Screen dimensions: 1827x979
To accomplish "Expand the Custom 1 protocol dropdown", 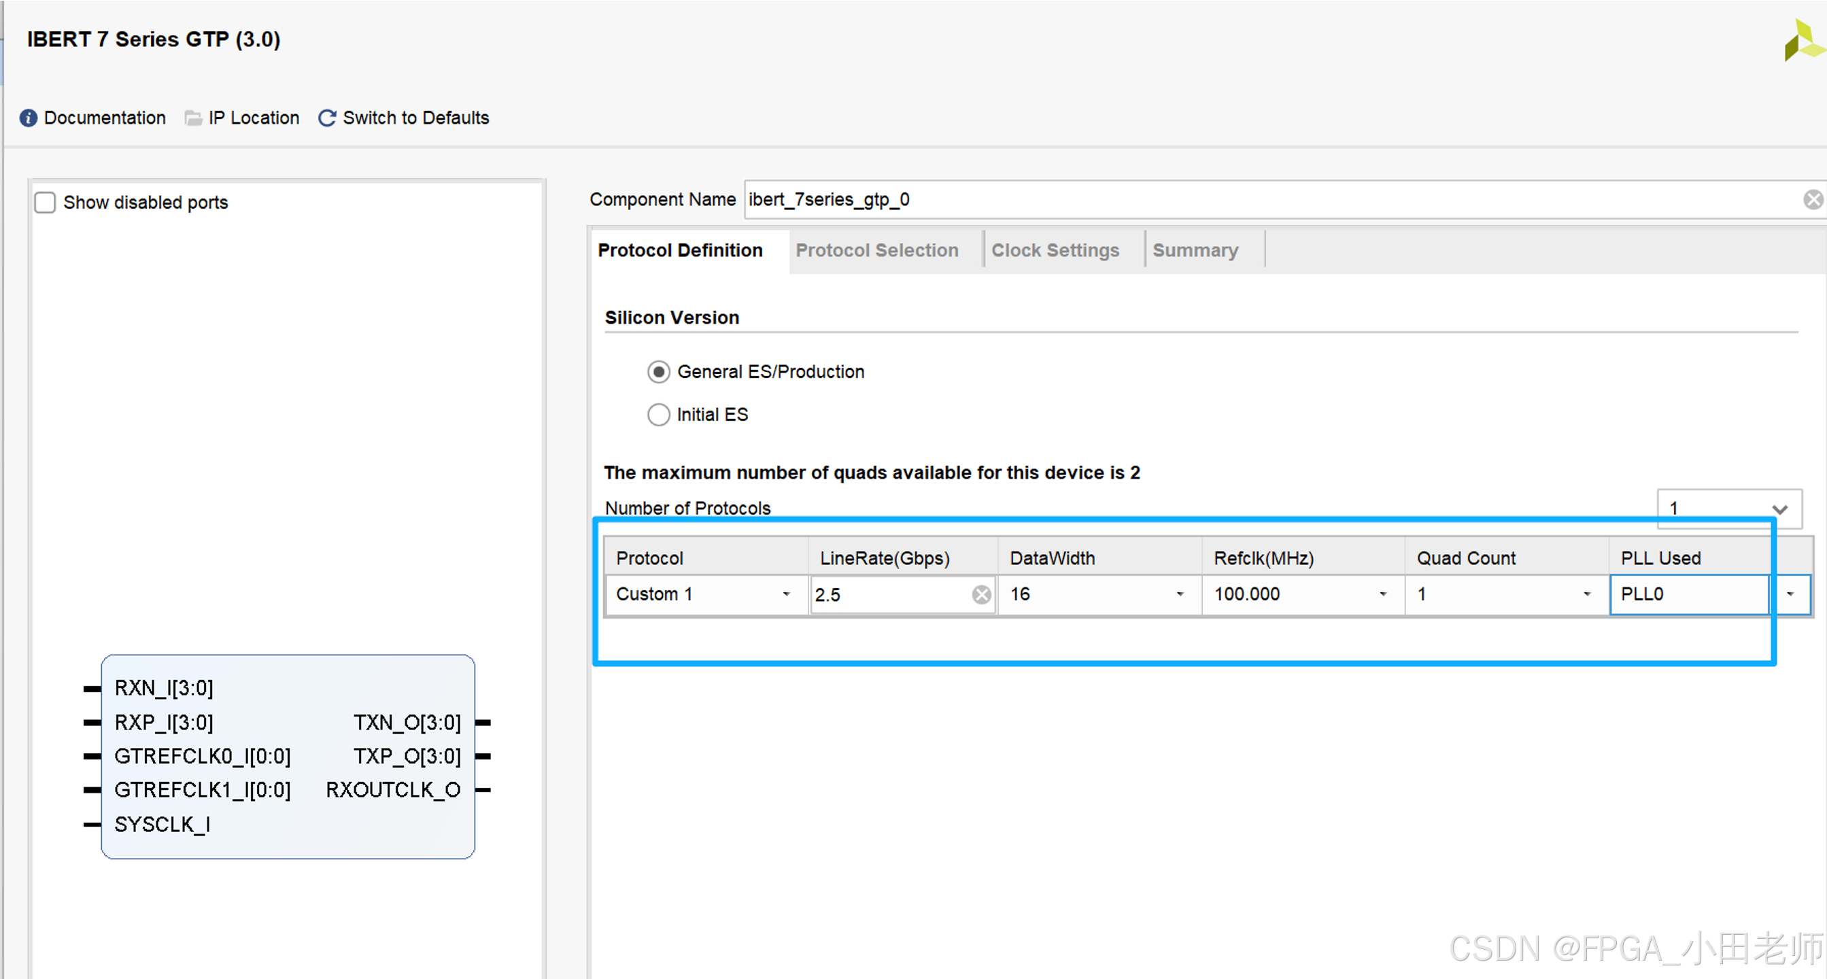I will click(x=786, y=594).
